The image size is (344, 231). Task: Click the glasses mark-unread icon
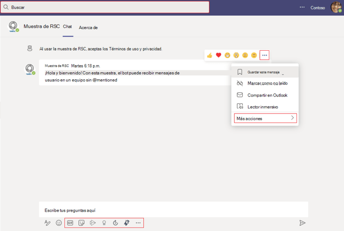(x=240, y=83)
